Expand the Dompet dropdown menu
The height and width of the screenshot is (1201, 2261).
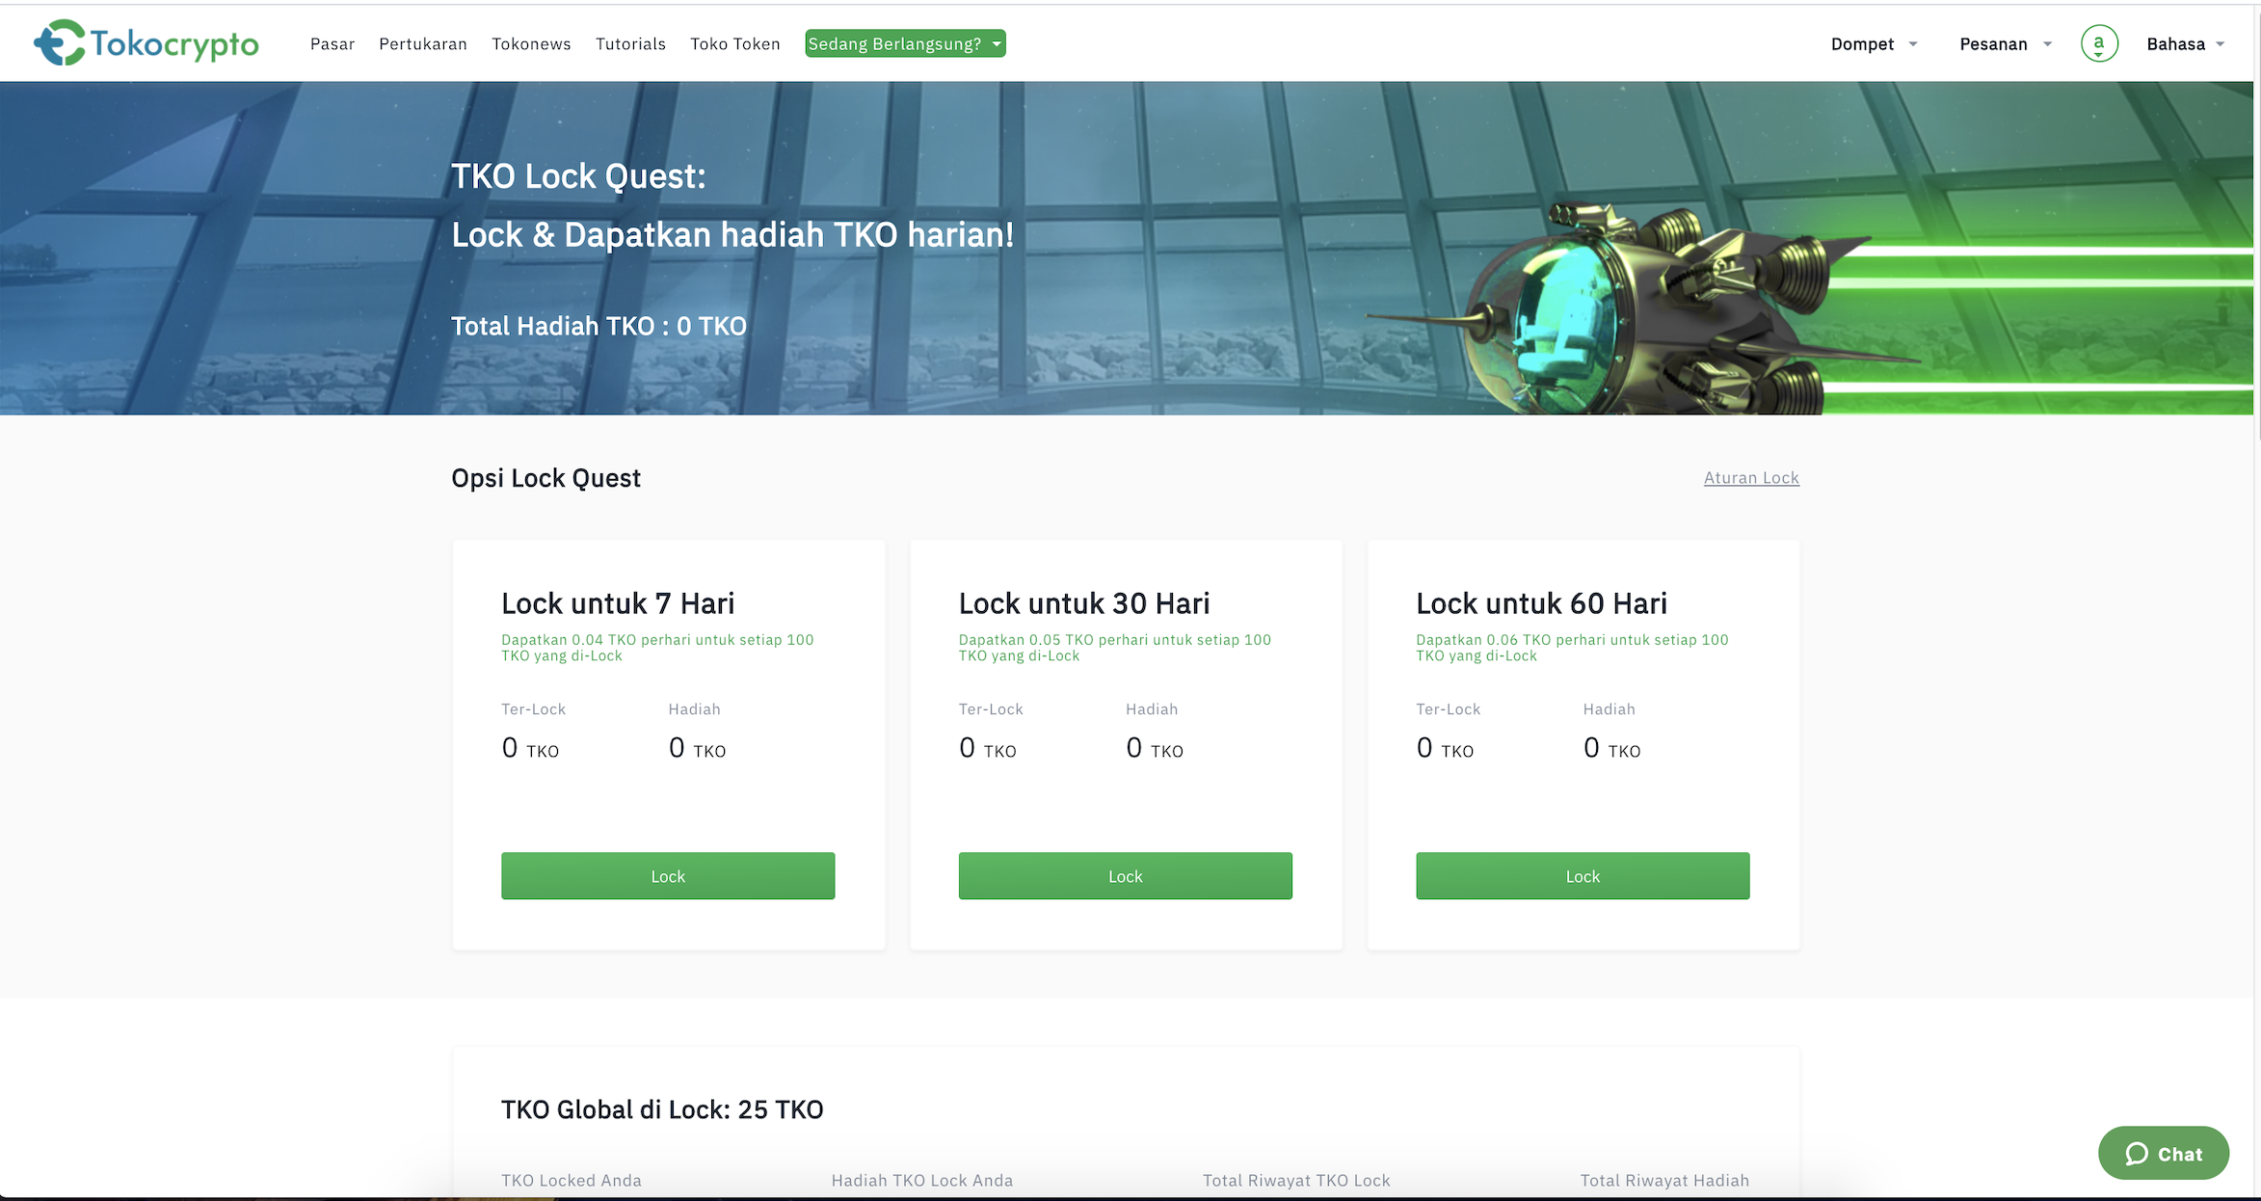[1874, 43]
